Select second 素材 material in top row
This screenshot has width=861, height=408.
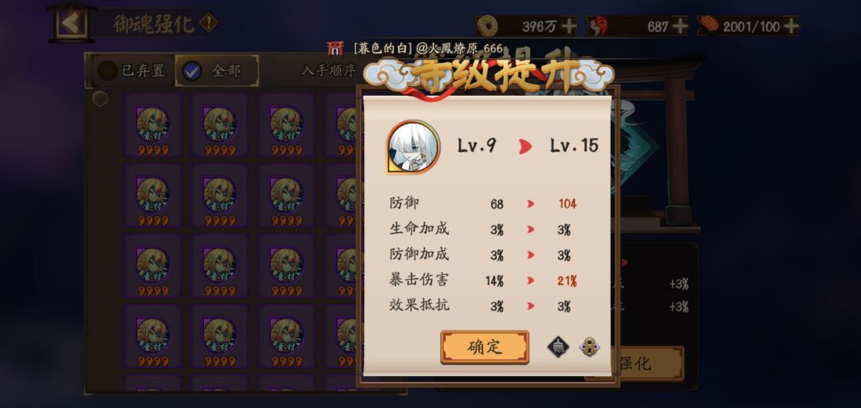pos(220,125)
